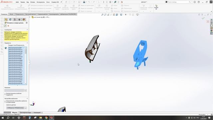Open the DimXpertManager tab icon
This screenshot has height=120, width=213.
[x=19, y=20]
